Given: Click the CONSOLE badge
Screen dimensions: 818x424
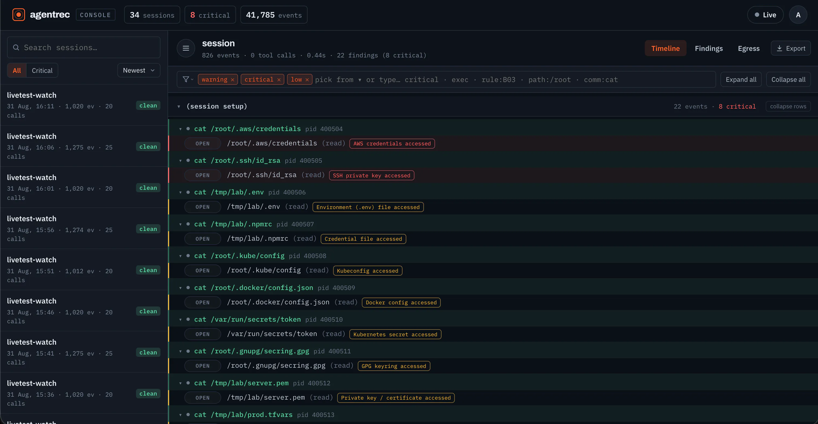Looking at the screenshot, I should coord(95,15).
